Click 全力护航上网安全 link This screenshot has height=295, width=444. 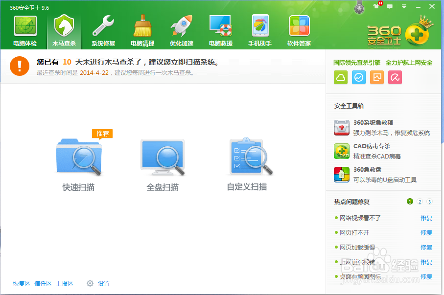[x=409, y=63]
